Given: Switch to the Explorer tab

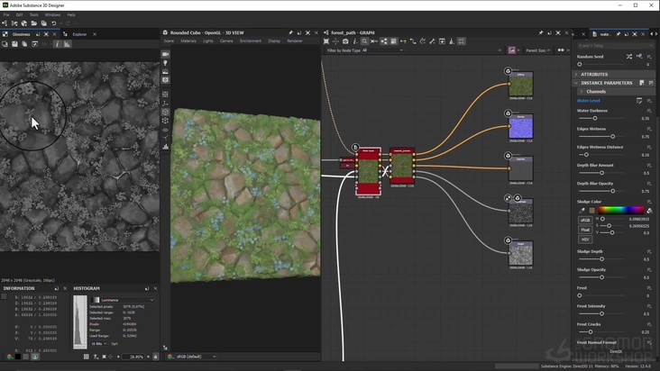Looking at the screenshot, I should point(79,33).
